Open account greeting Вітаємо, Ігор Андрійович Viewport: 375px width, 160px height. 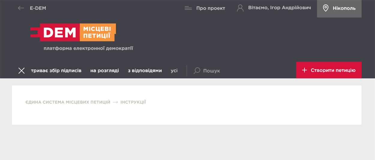point(279,8)
